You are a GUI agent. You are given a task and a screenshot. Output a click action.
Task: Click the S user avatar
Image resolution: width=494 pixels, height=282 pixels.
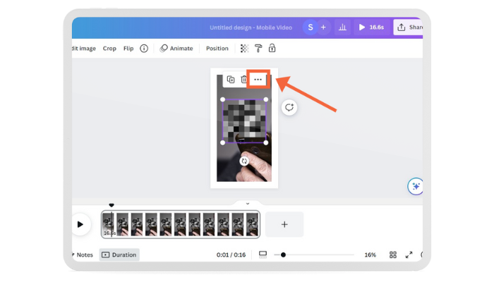tap(311, 27)
